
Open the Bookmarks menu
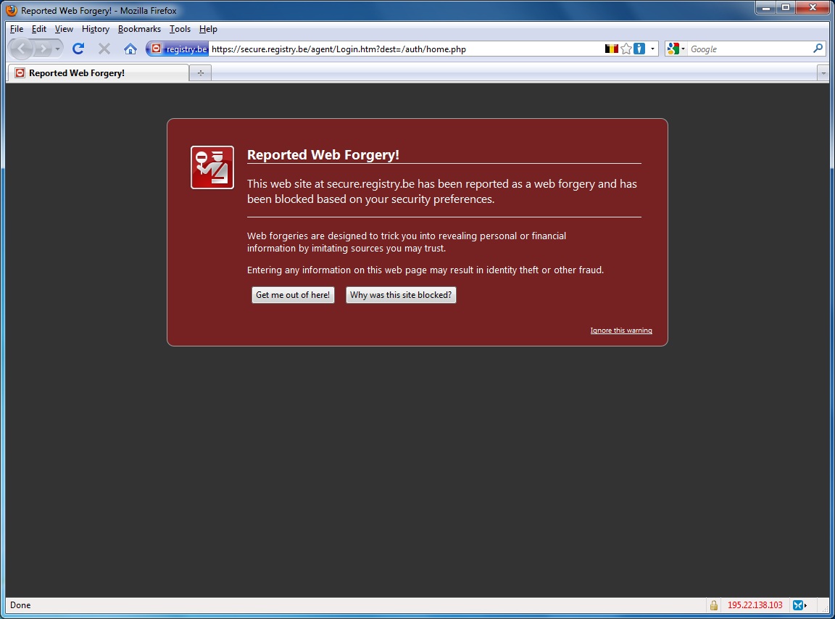139,29
